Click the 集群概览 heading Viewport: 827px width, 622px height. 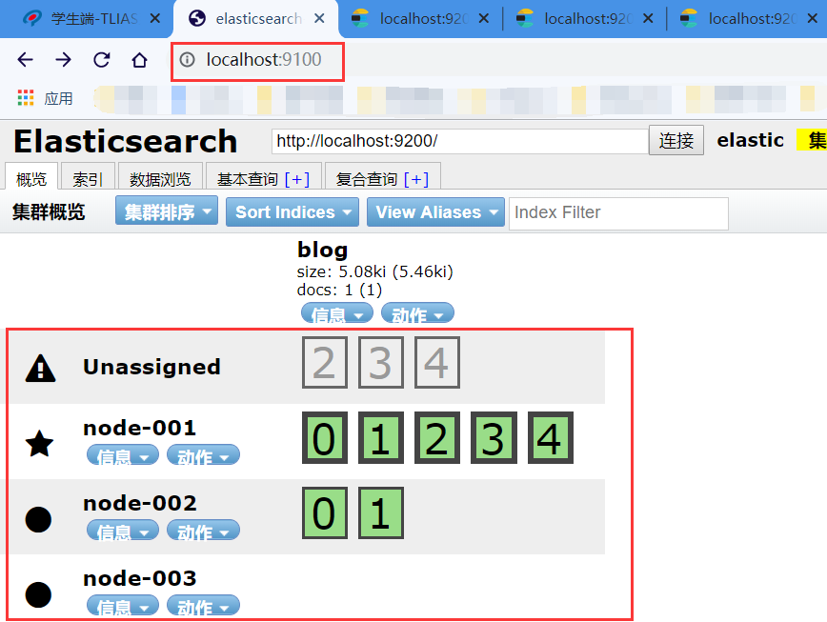49,211
